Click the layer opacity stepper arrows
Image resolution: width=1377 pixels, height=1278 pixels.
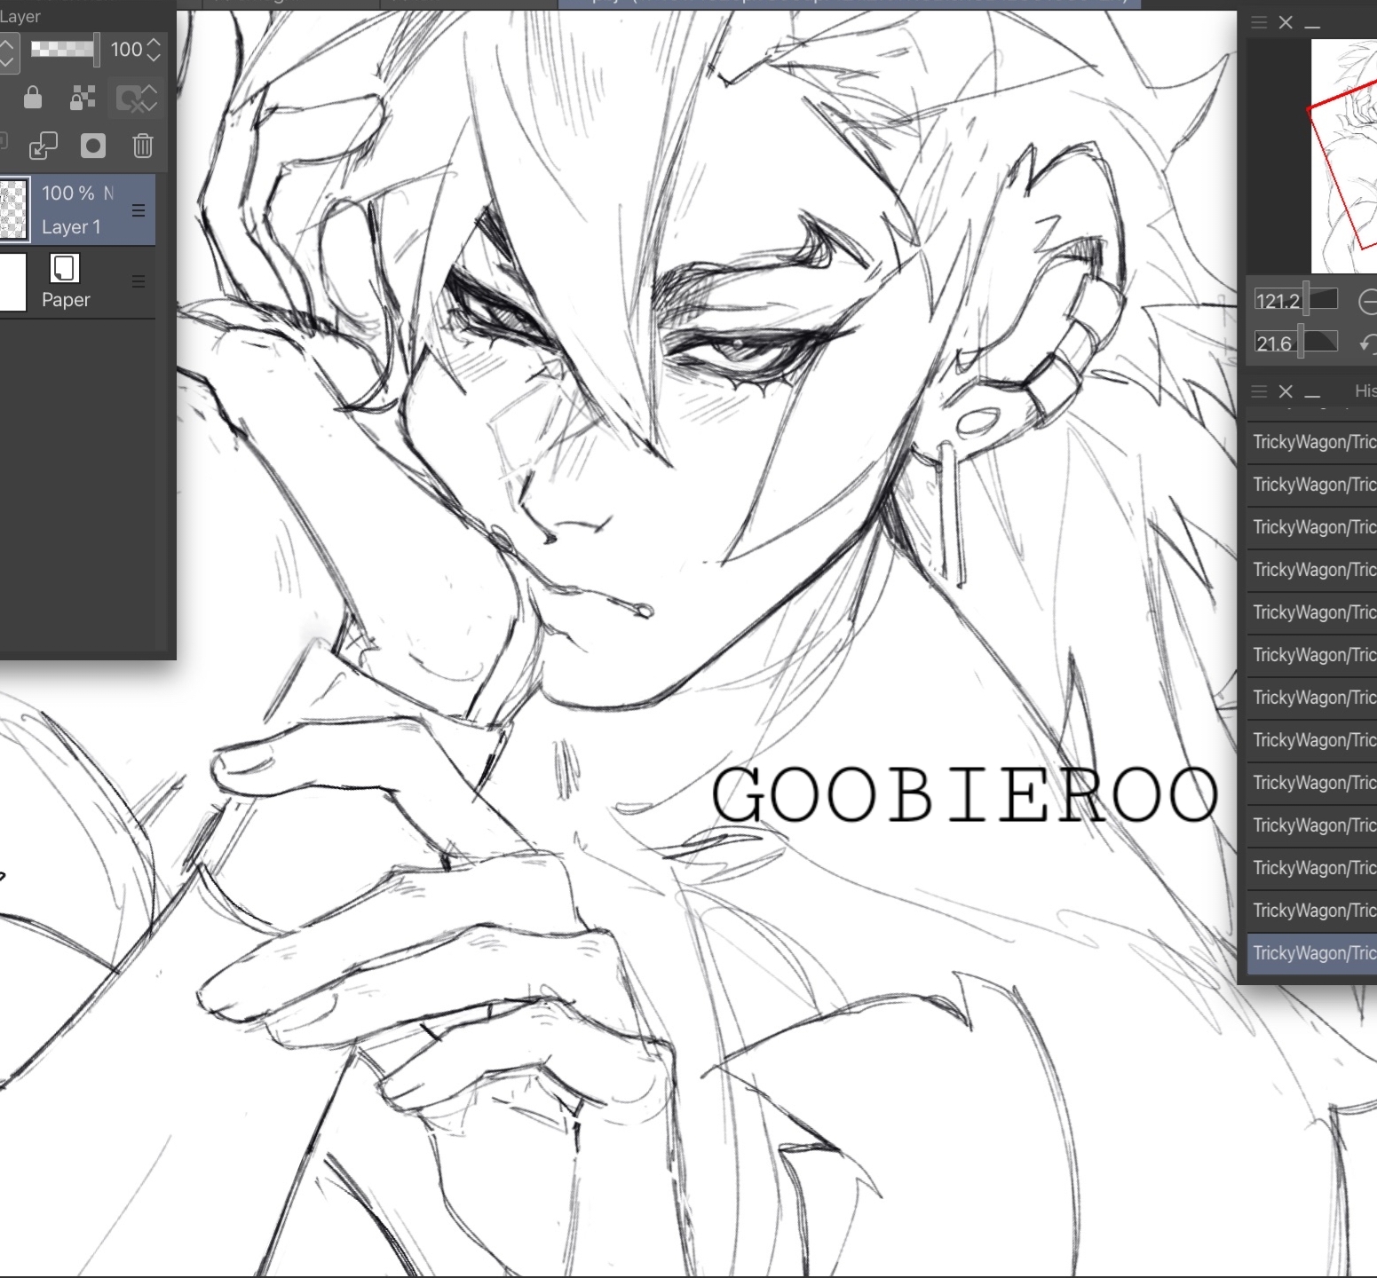pyautogui.click(x=154, y=50)
